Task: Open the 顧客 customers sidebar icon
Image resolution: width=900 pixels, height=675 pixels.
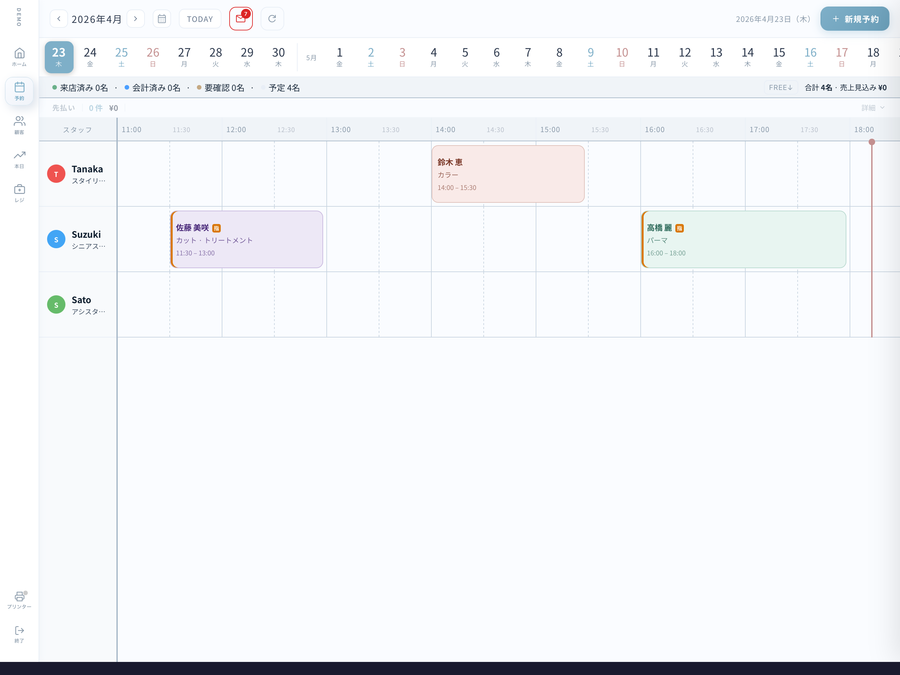Action: (x=19, y=125)
